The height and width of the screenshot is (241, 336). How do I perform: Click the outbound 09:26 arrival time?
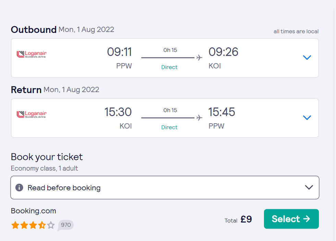tap(223, 52)
